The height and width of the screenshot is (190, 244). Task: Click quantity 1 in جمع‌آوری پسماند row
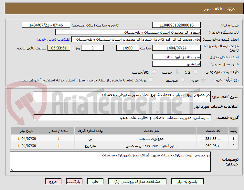pos(59,139)
